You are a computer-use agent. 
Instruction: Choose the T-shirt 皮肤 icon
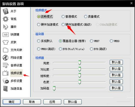pyautogui.click(x=6, y=42)
